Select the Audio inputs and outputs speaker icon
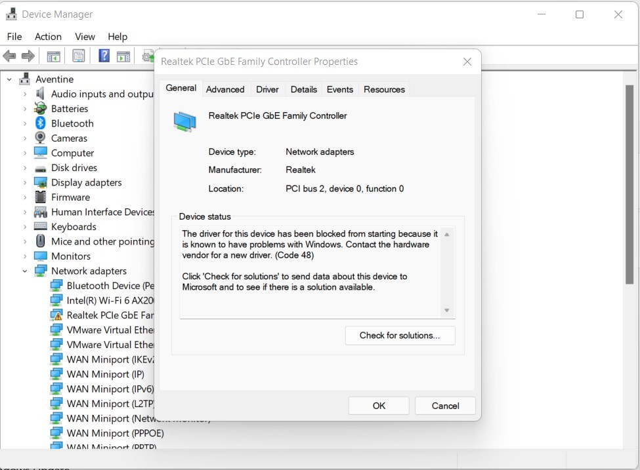 click(40, 94)
